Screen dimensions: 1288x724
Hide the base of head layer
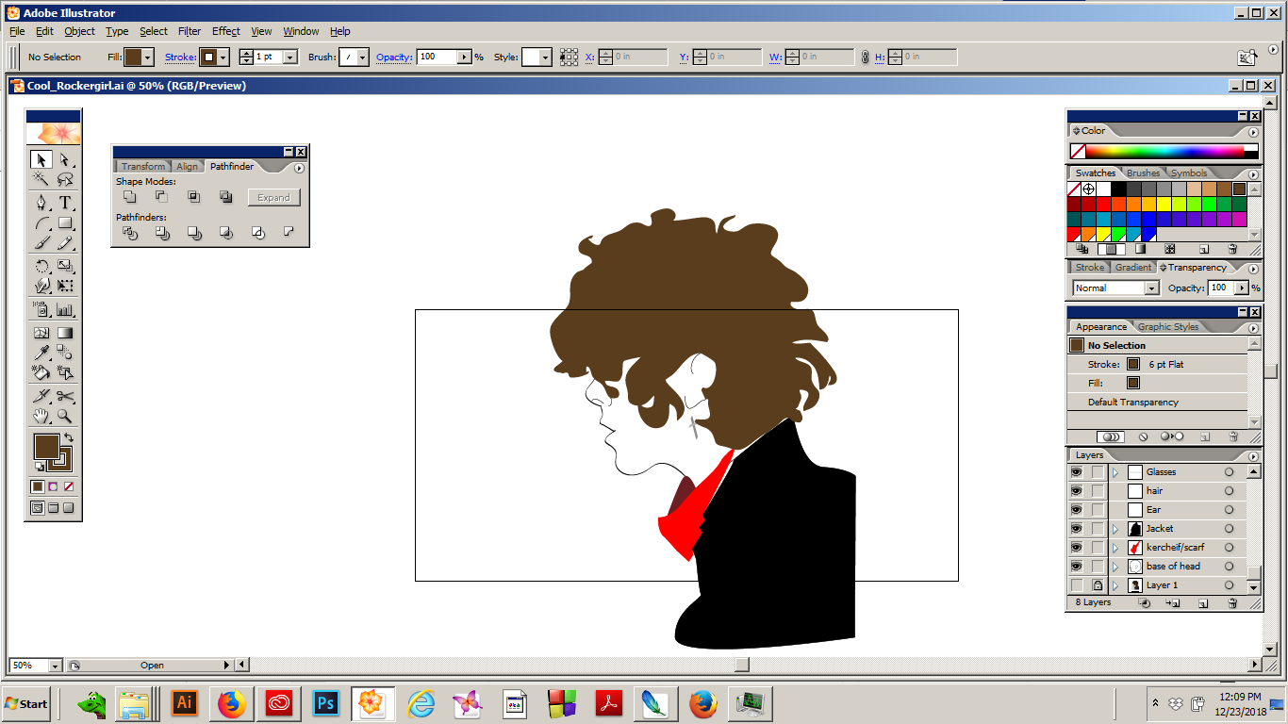[x=1076, y=567]
